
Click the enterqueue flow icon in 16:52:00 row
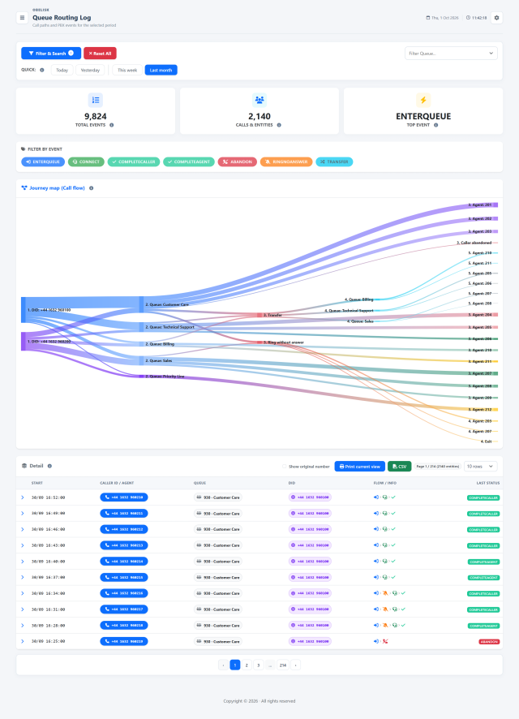pos(376,497)
